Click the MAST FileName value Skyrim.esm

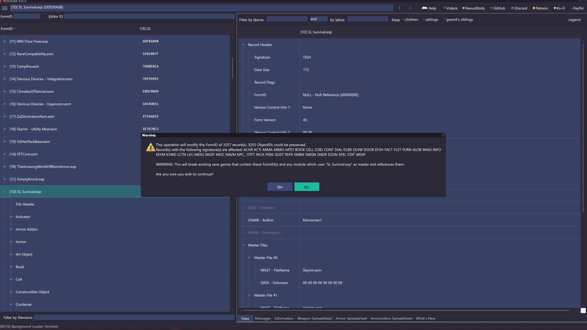pyautogui.click(x=312, y=270)
